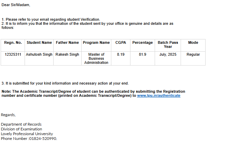Select the Mode column header
Image resolution: width=238 pixels, height=145 pixels.
tap(193, 43)
